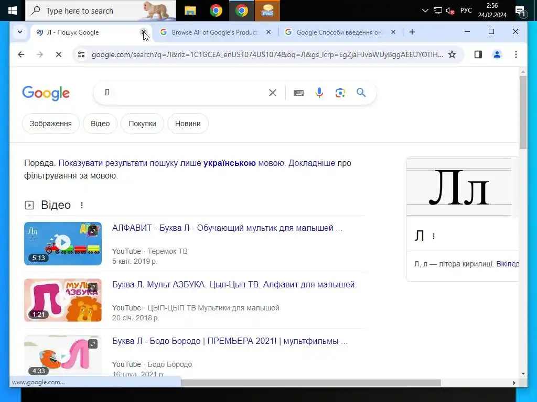
Task: Click the taskbar clock showing 2:56
Action: [492, 10]
